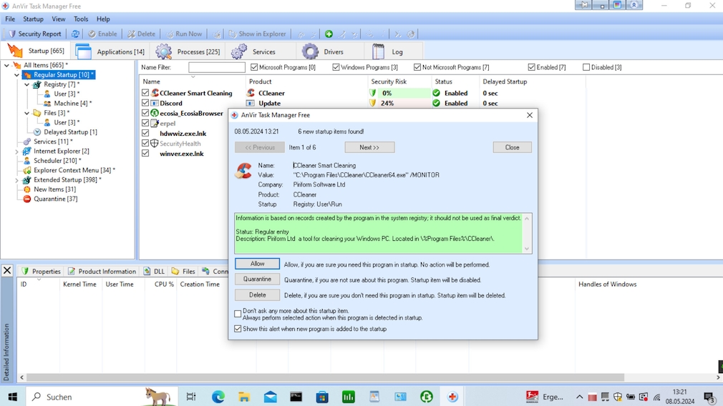
Task: Open the Product Information tab
Action: 102,271
